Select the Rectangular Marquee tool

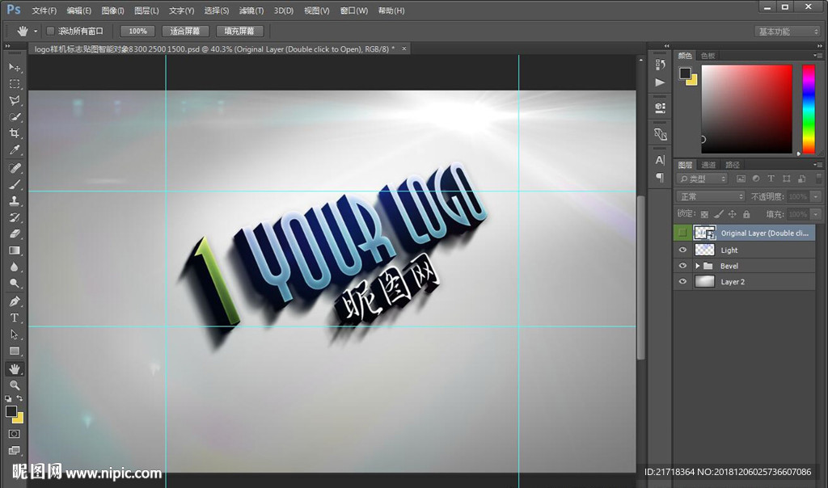[x=15, y=84]
